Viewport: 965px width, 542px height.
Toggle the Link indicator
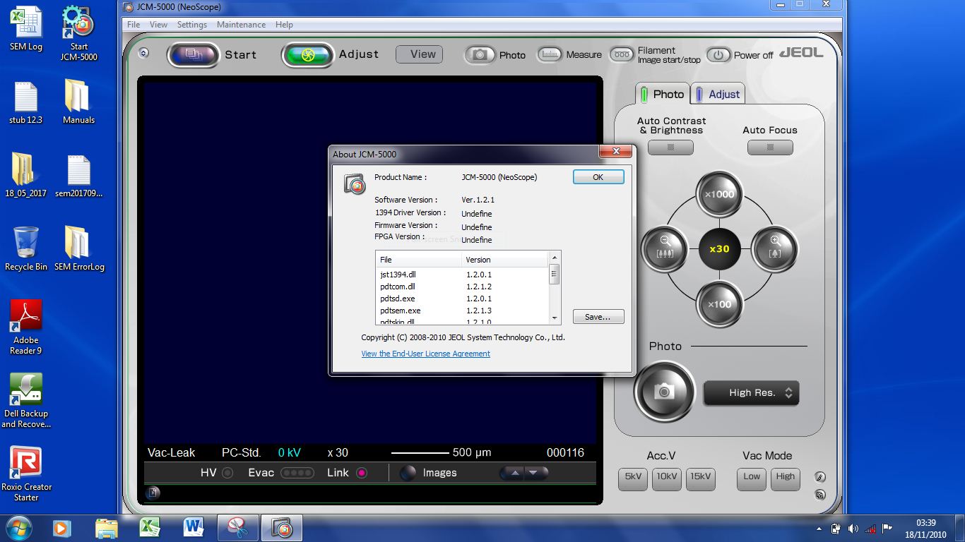pos(362,473)
